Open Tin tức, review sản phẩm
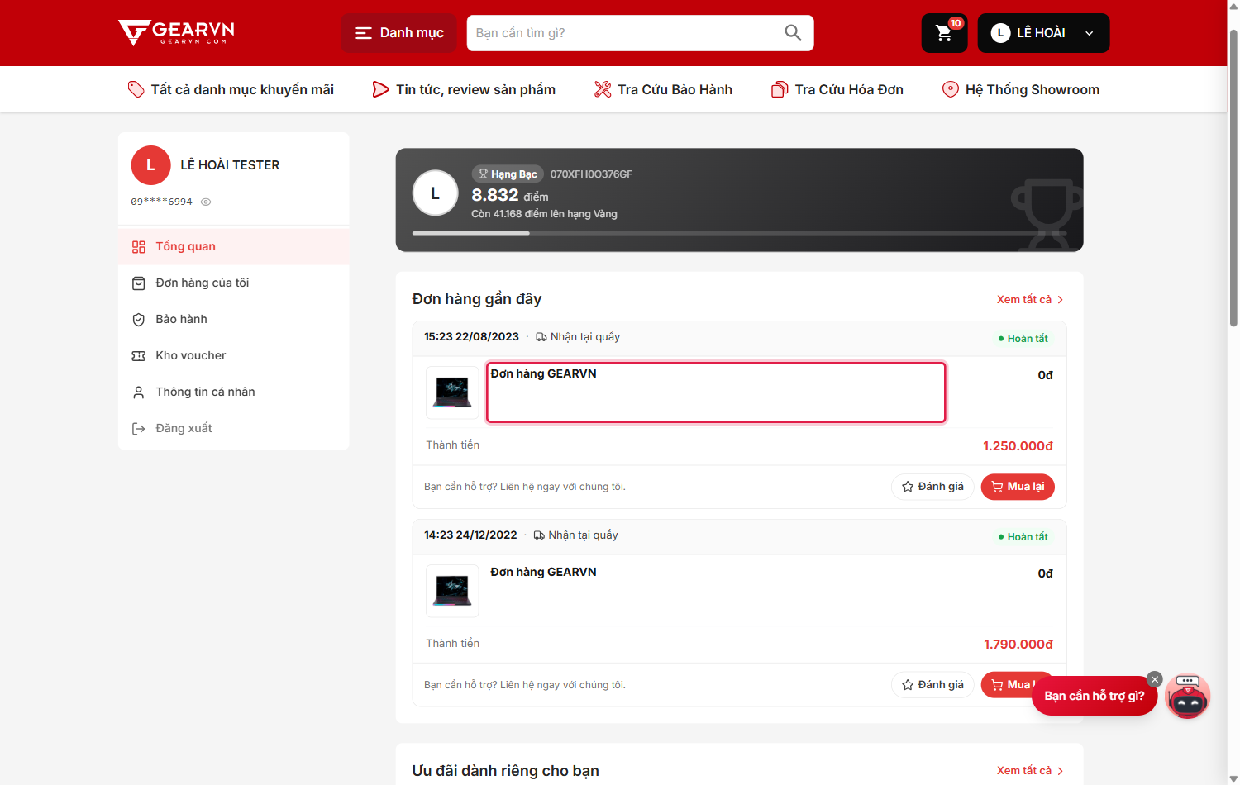1240x785 pixels. [464, 89]
